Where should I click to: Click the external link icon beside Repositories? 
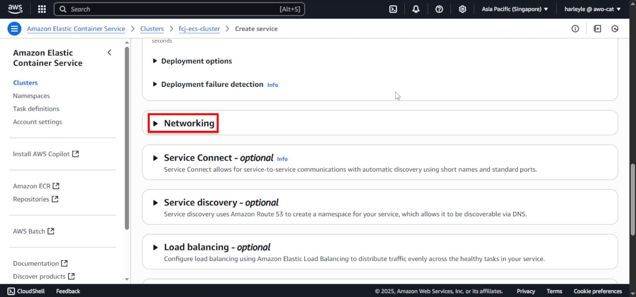[55, 199]
